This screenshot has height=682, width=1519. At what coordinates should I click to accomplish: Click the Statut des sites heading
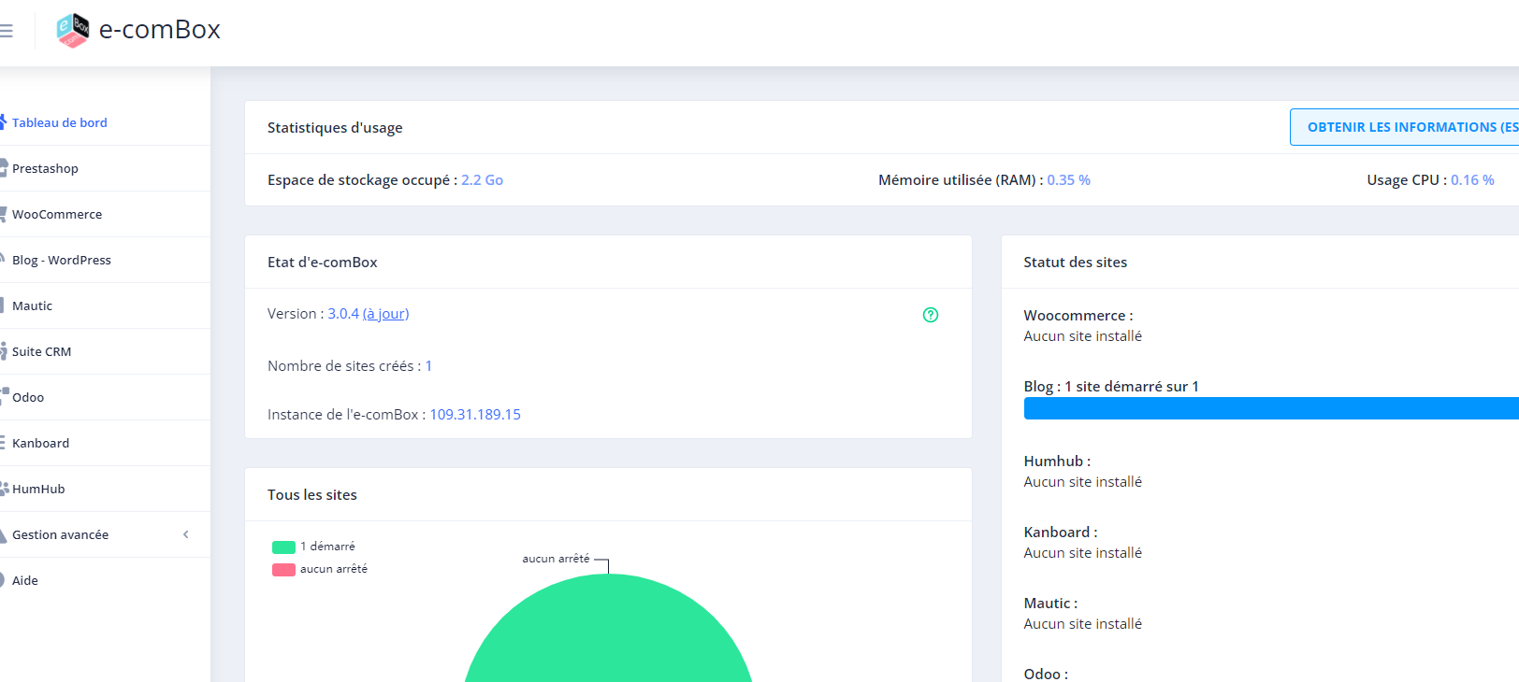[1076, 263]
